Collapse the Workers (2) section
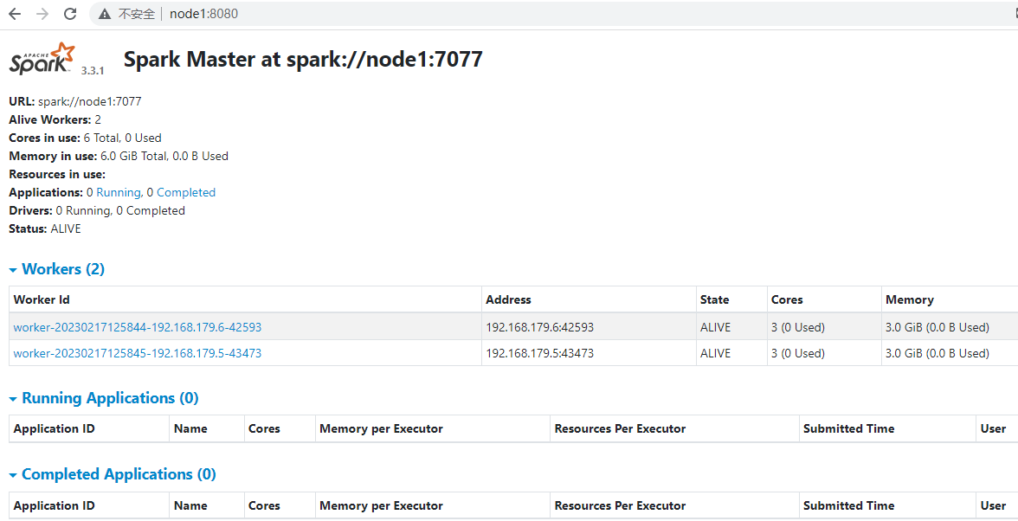 [56, 269]
